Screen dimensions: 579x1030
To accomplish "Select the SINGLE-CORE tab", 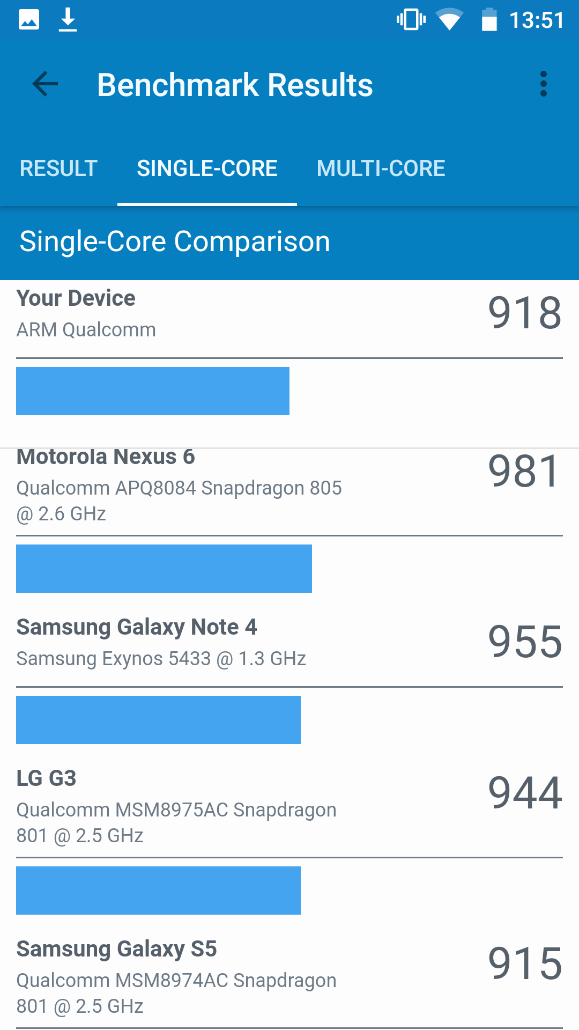I will pos(207,168).
